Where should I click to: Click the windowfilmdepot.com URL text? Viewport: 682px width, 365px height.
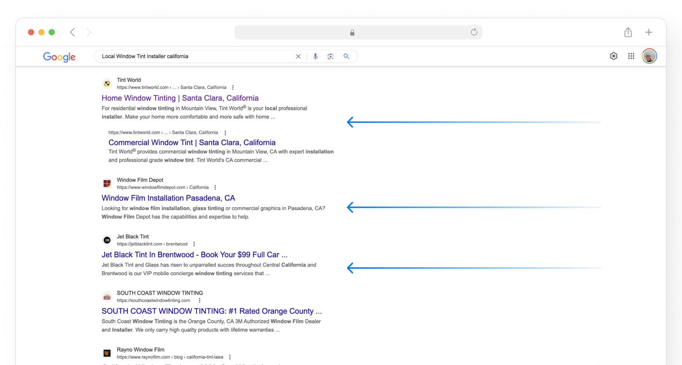(x=163, y=187)
